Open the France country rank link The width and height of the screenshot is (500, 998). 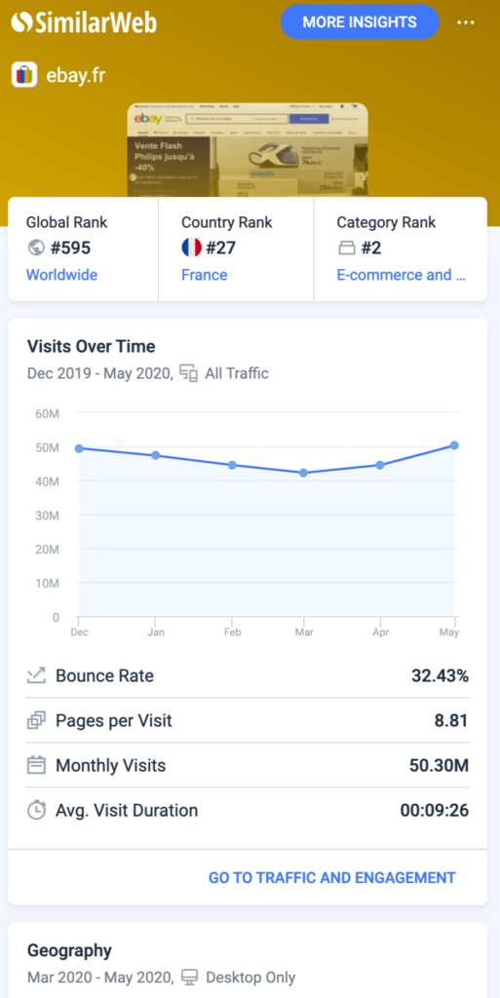click(x=205, y=275)
